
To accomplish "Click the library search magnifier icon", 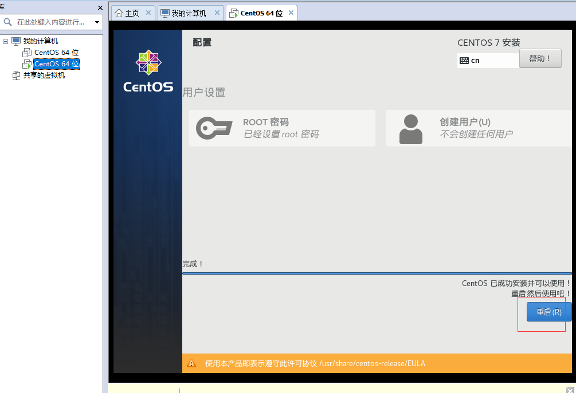I will click(x=7, y=22).
